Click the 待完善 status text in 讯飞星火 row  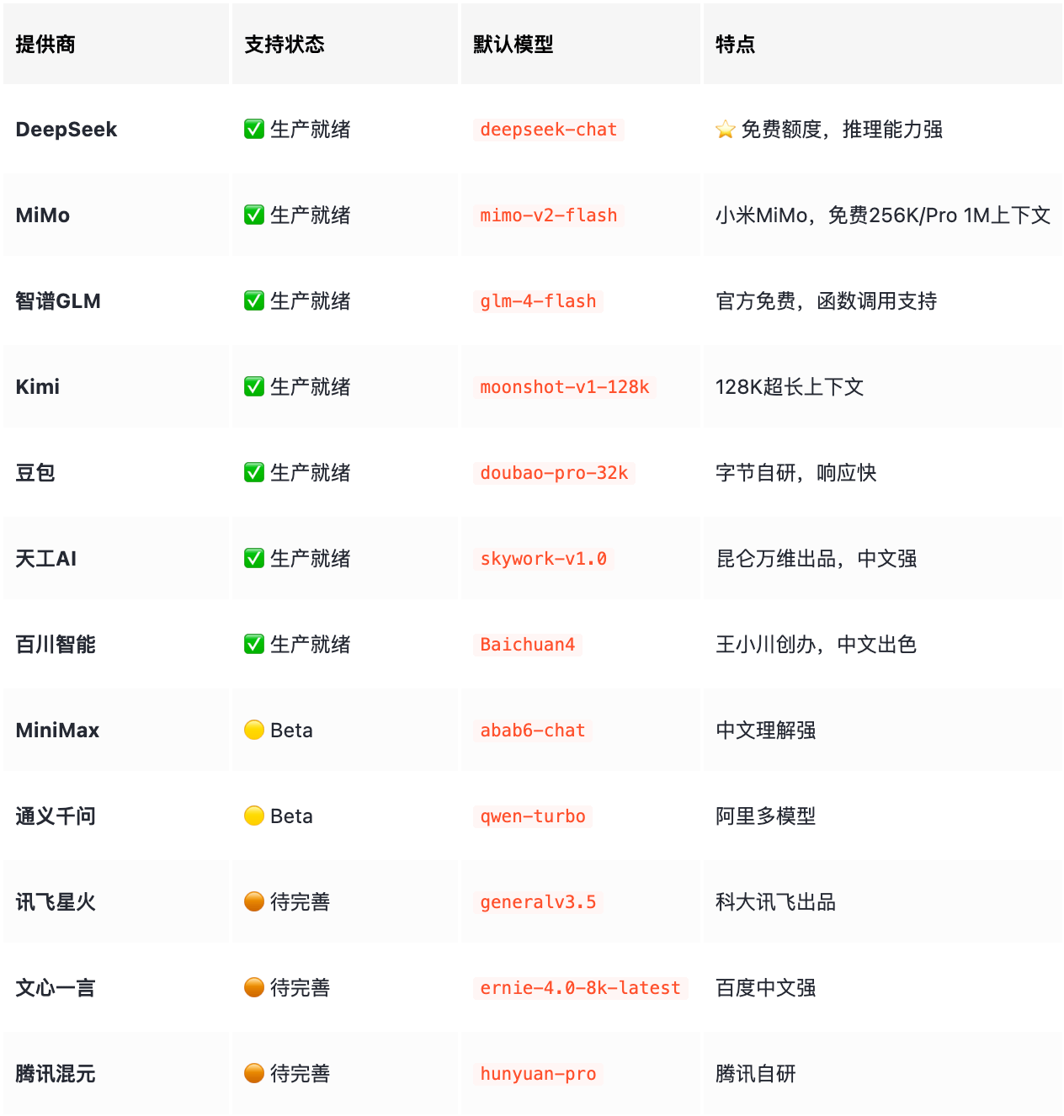[x=301, y=901]
